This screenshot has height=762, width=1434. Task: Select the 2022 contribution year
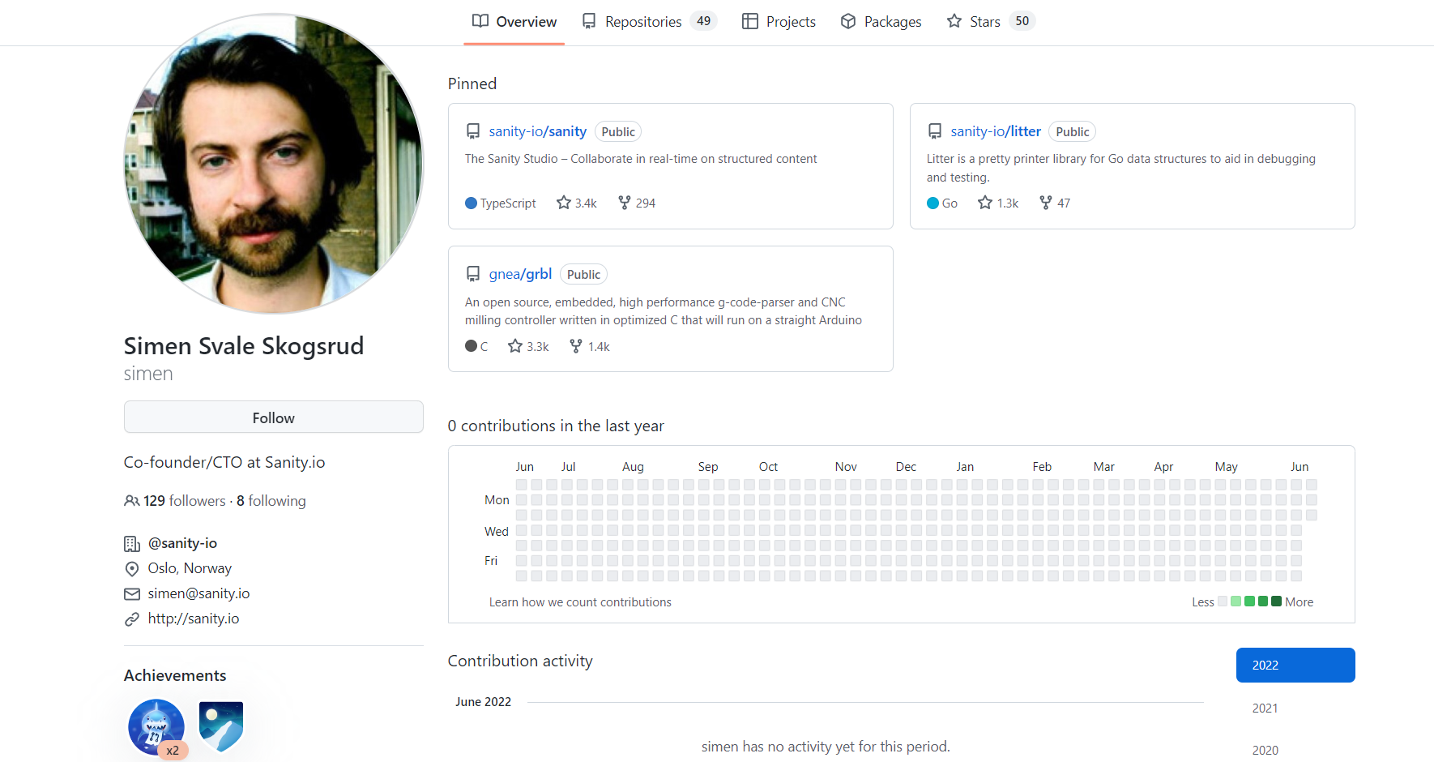[x=1295, y=666]
